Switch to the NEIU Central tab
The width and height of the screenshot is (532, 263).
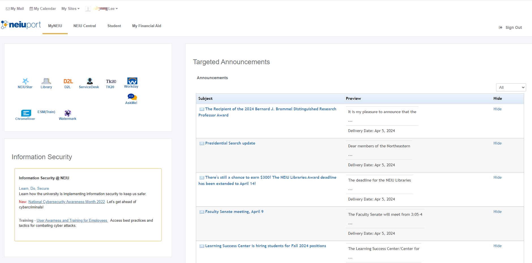click(x=85, y=26)
